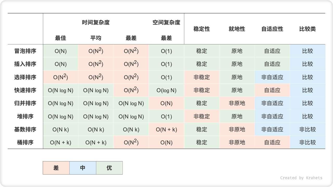Screen dimensions: 333x187
Task: Select the 基数排序 row label
Action: (x=25, y=129)
